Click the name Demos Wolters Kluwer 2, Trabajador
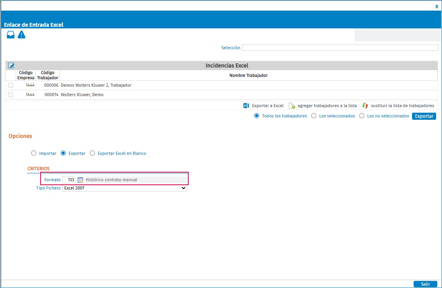This screenshot has height=288, width=442. (x=96, y=85)
